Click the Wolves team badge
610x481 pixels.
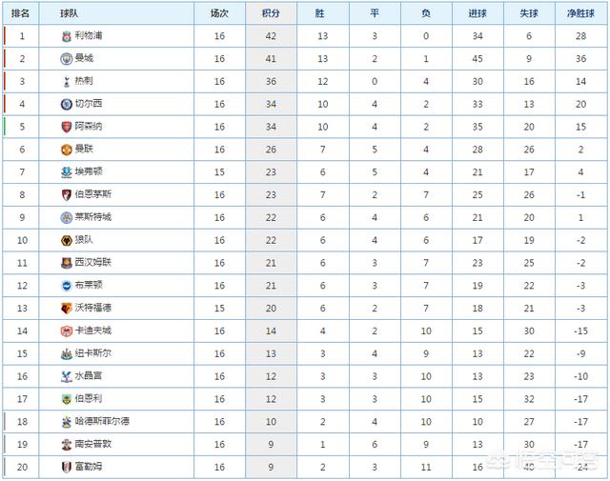pyautogui.click(x=67, y=240)
